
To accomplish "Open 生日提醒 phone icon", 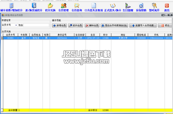I will tap(128, 5).
